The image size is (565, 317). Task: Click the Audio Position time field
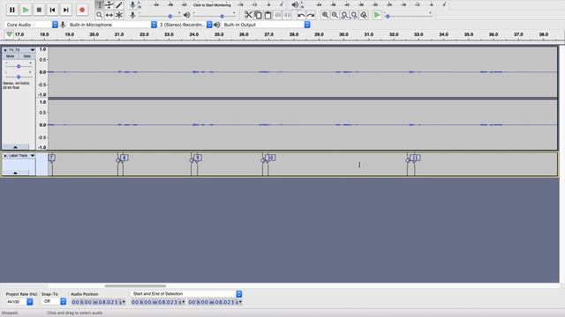coord(98,302)
